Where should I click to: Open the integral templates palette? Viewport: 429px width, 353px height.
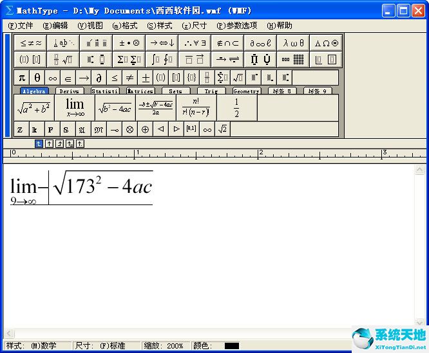162,59
